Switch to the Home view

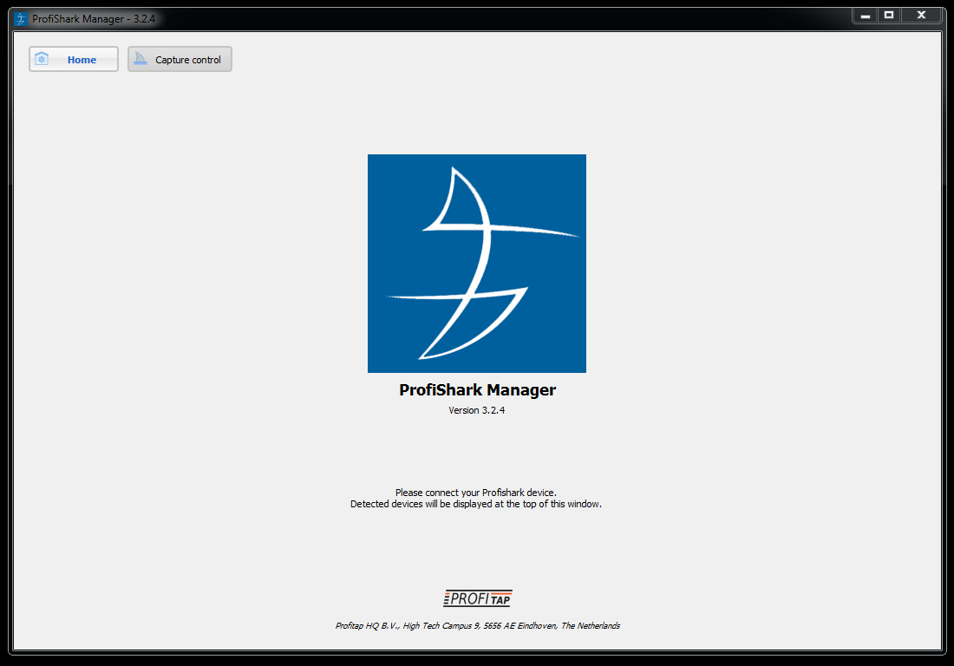click(x=73, y=58)
